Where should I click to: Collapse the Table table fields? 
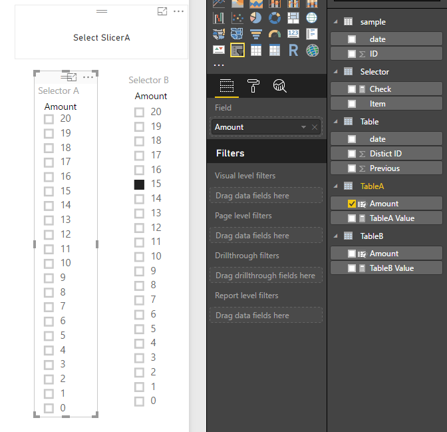pyautogui.click(x=336, y=122)
